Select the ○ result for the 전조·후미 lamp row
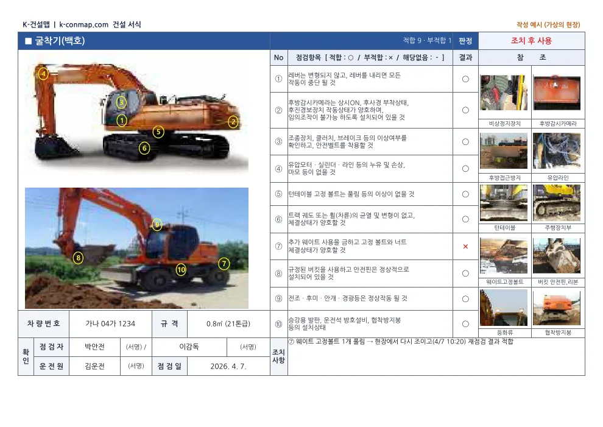 (465, 299)
